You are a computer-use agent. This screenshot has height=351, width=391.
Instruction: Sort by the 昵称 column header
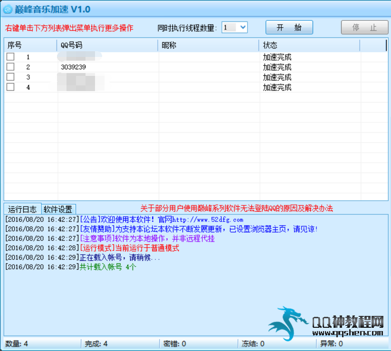click(x=208, y=46)
